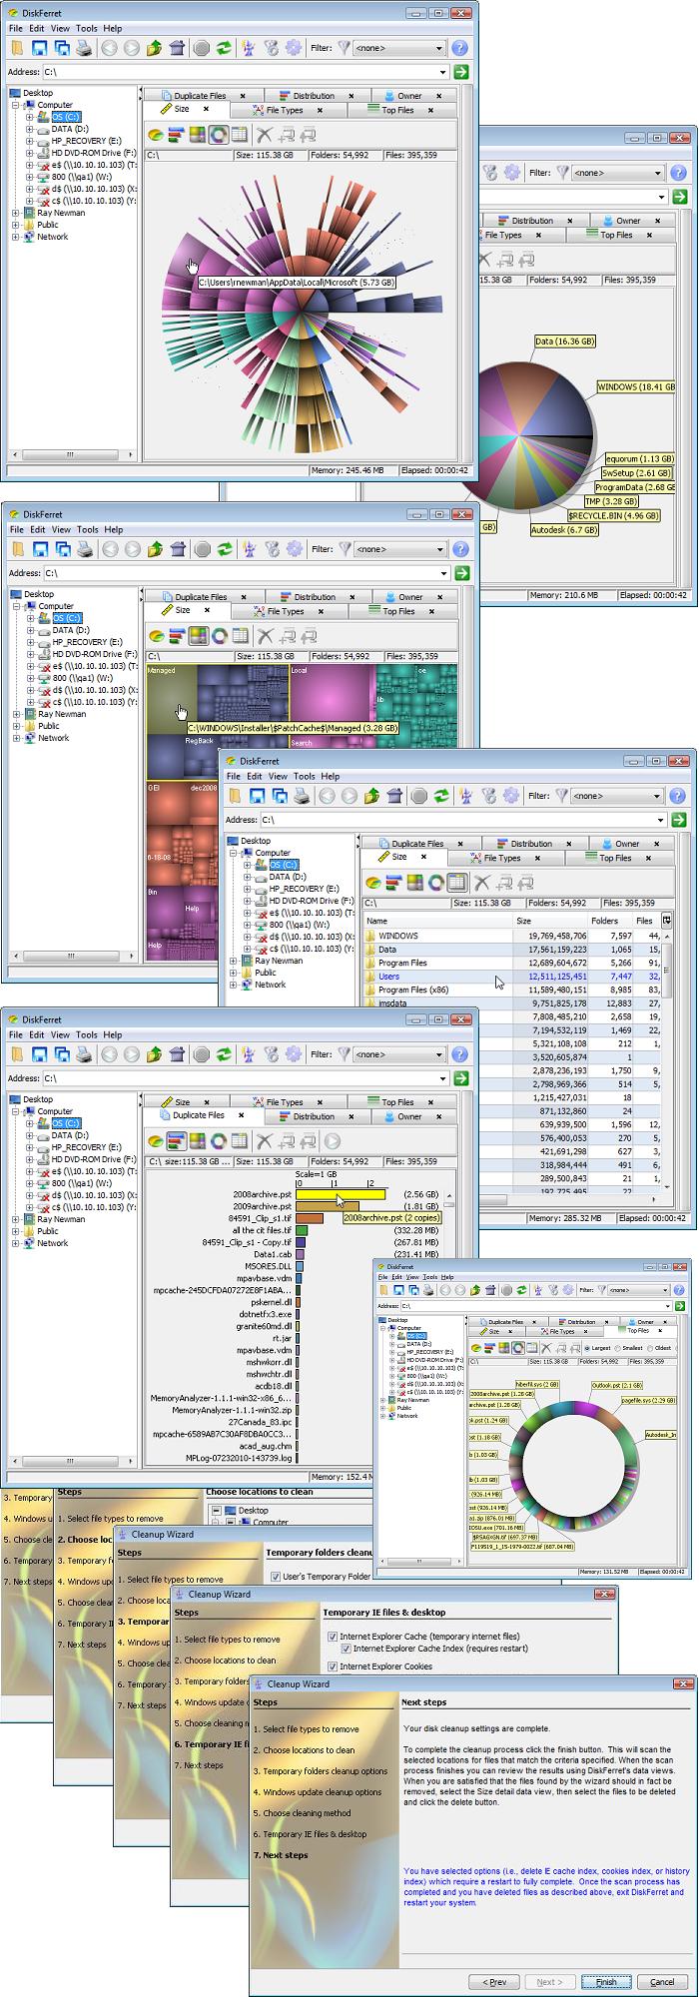Collapse the Computer node in the top window tree
The width and height of the screenshot is (699, 1997).
[x=17, y=105]
